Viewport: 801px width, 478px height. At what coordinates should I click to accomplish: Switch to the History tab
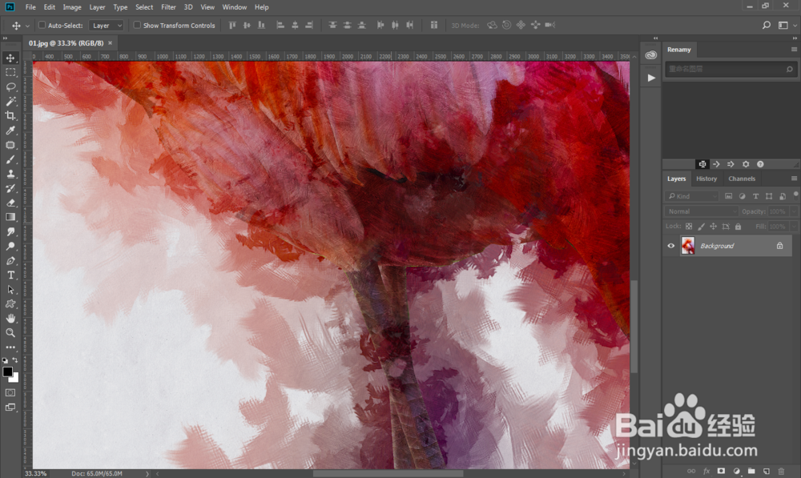[x=706, y=179]
